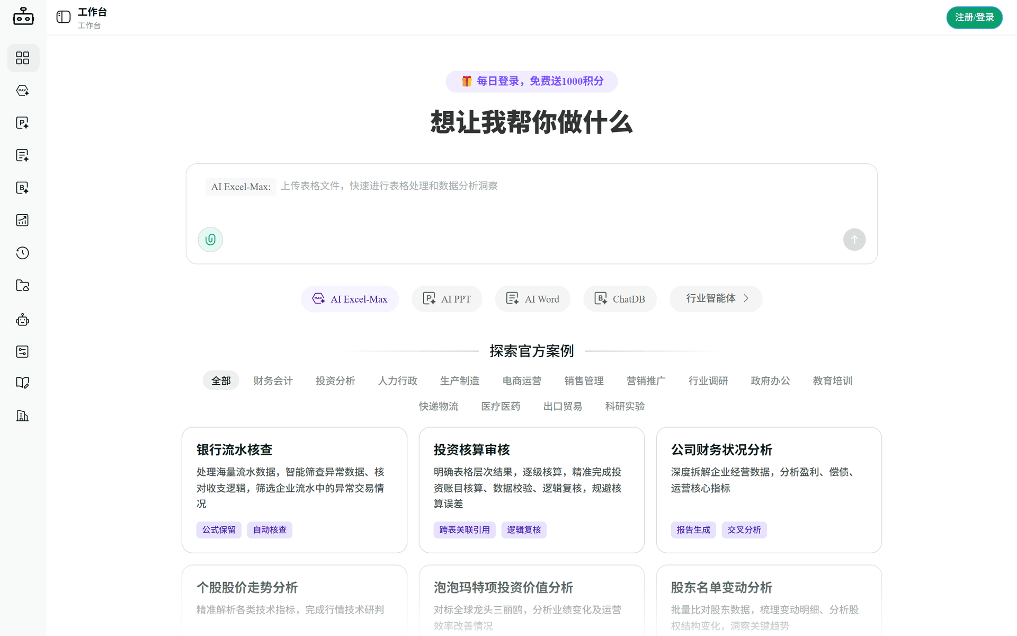Switch to the 人力行政 category tab
1017x636 pixels.
tap(397, 381)
